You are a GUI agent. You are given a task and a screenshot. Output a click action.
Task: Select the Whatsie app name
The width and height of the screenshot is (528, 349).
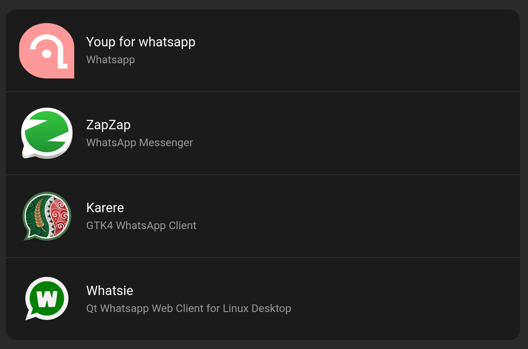(109, 291)
